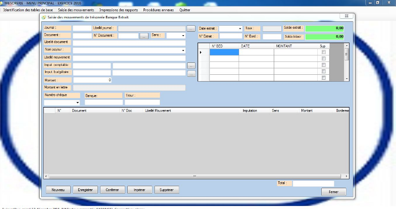Image resolution: width=396 pixels, height=209 pixels.
Task: Open the Saisie des mouvements menu
Action: pyautogui.click(x=76, y=10)
